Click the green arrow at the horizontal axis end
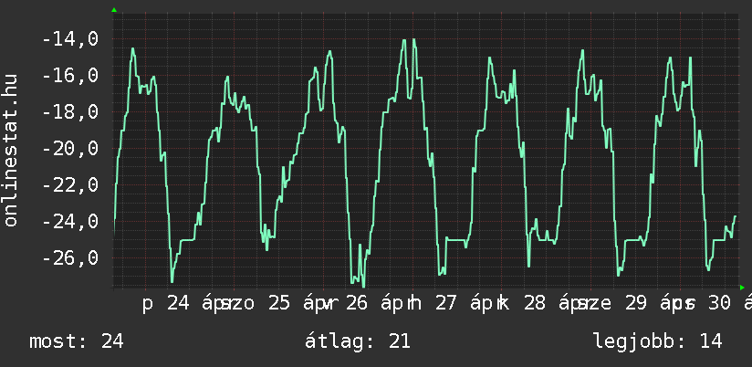The image size is (752, 367). (x=742, y=288)
